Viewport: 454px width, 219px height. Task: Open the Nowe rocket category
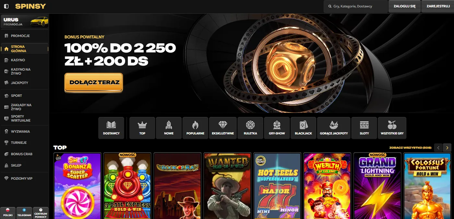169,128
